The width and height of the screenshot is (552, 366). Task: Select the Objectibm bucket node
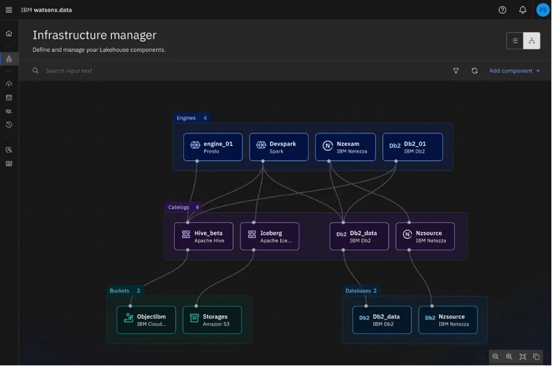[x=146, y=320]
